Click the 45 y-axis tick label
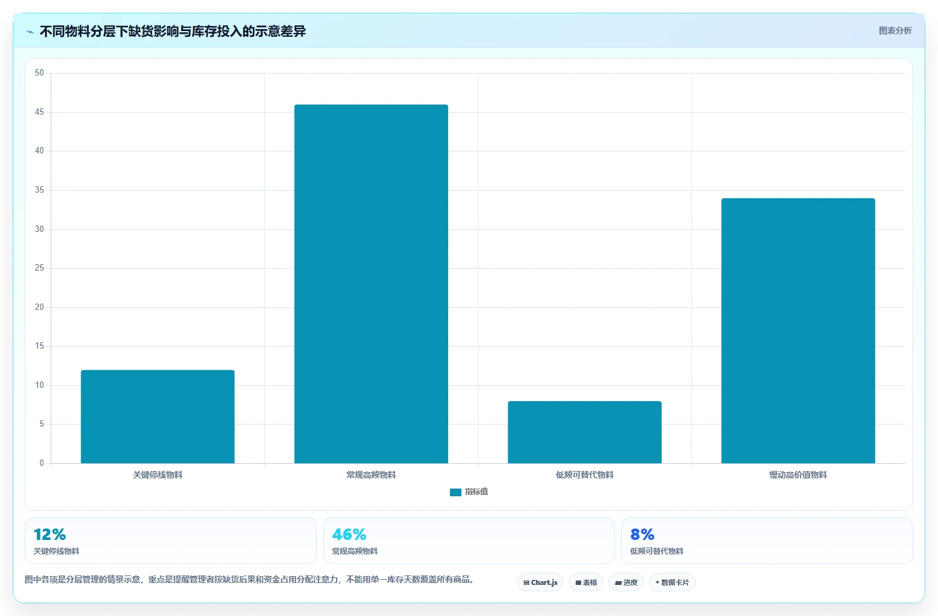Viewport: 938px width, 616px height. [39, 112]
